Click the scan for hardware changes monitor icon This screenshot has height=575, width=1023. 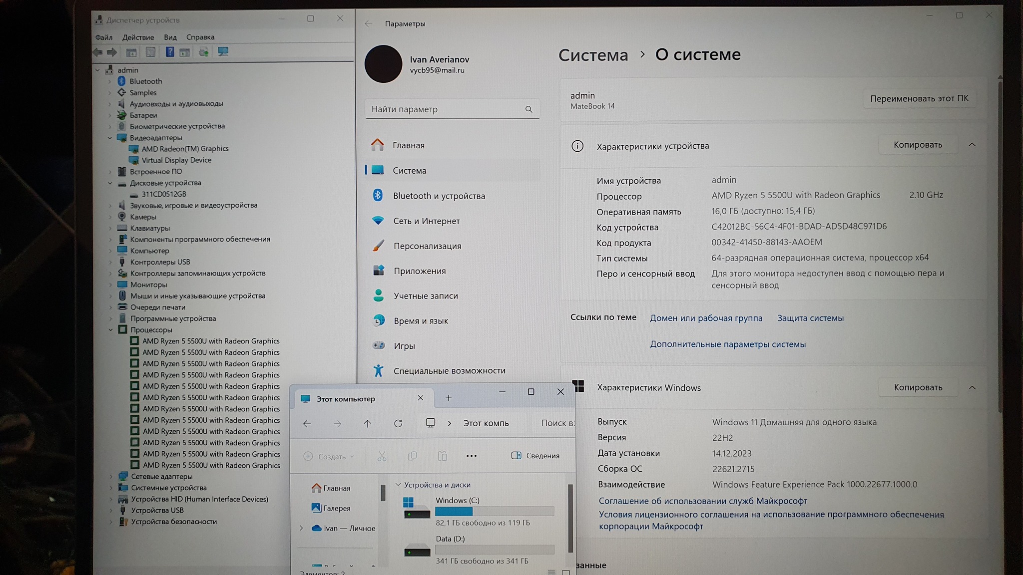(x=223, y=52)
